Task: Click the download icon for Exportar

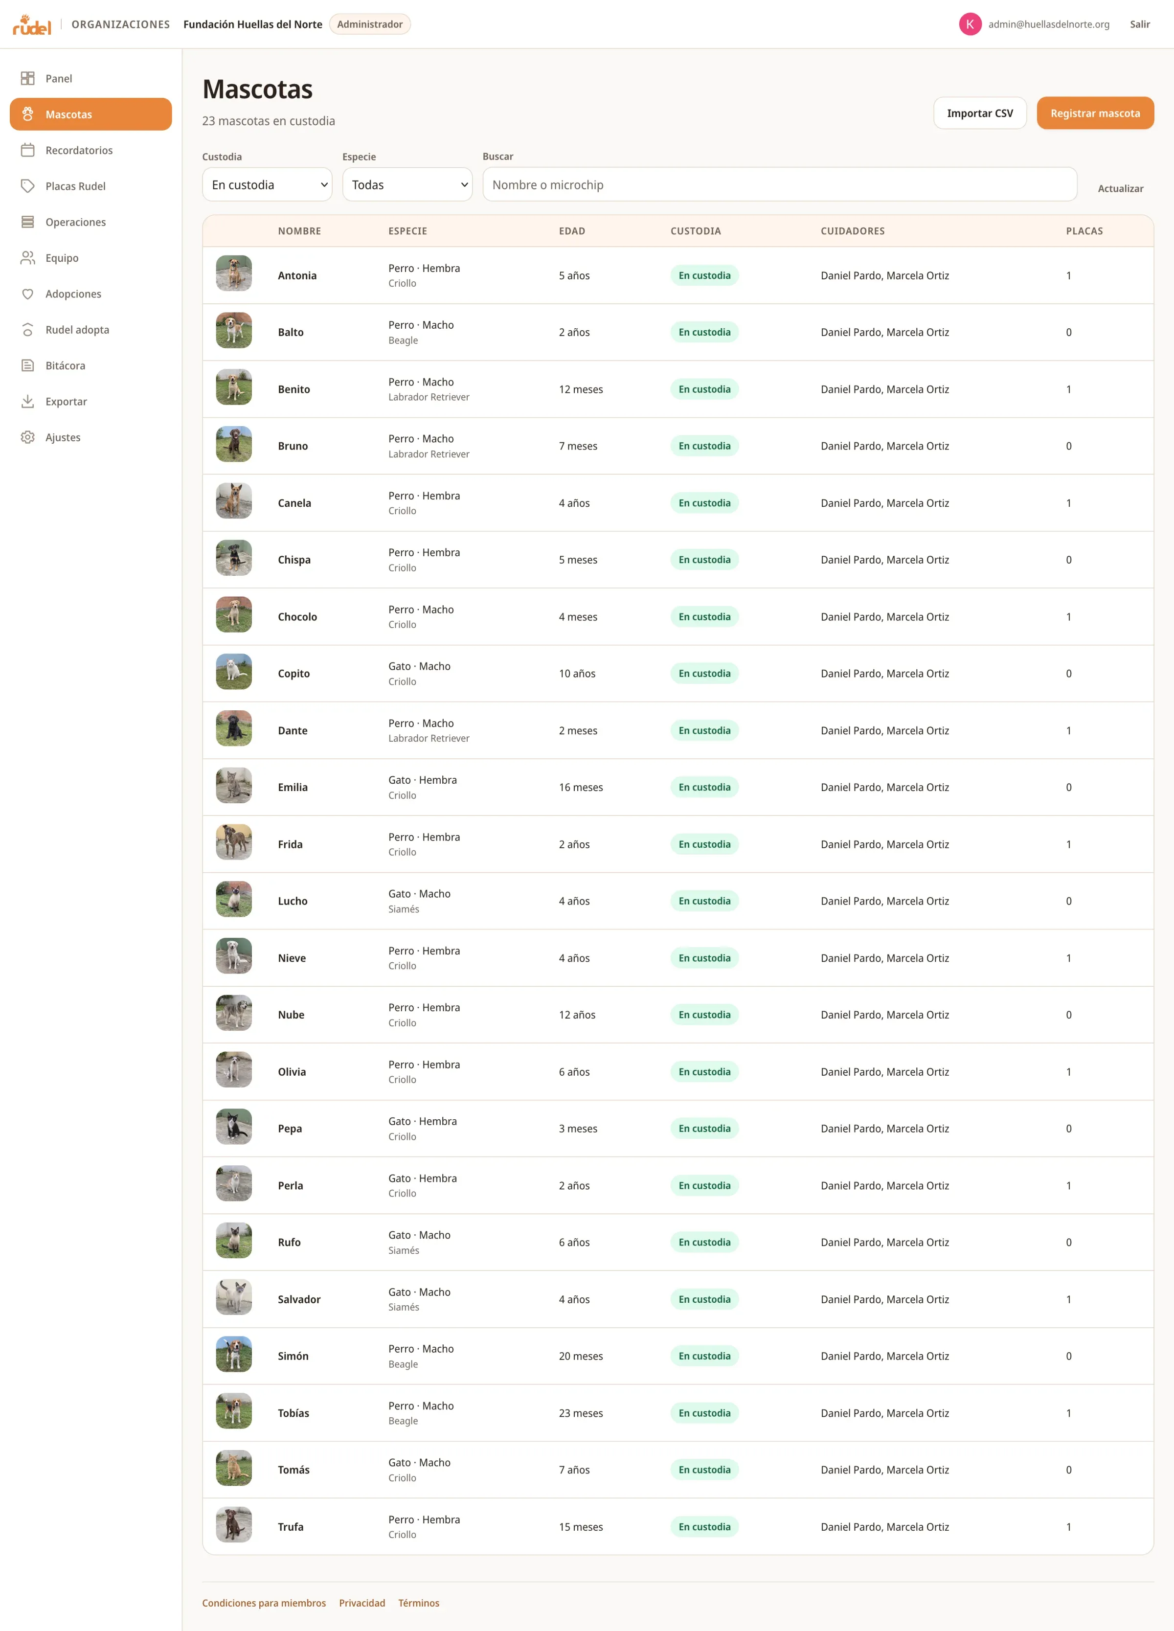Action: click(27, 401)
